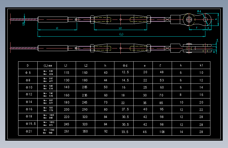
Task: Click the f value '108'
Action: pyautogui.click(x=162, y=132)
